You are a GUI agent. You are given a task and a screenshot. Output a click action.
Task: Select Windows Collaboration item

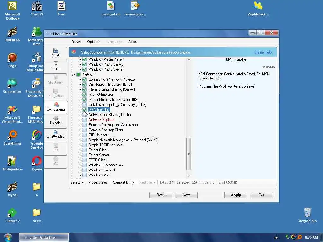(x=106, y=165)
